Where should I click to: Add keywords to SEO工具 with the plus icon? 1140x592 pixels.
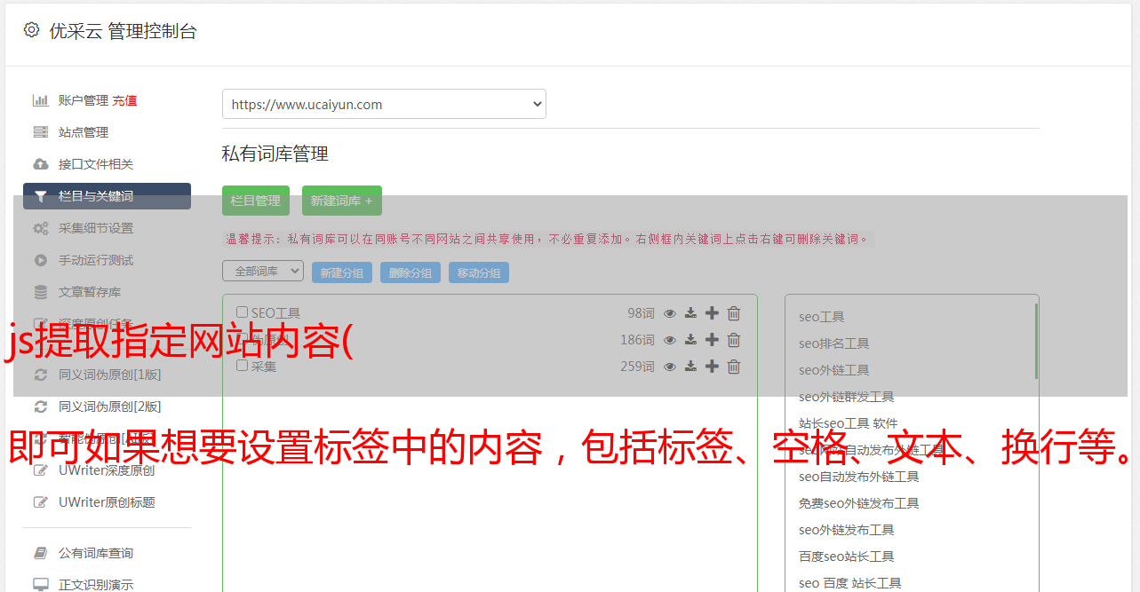coord(712,313)
